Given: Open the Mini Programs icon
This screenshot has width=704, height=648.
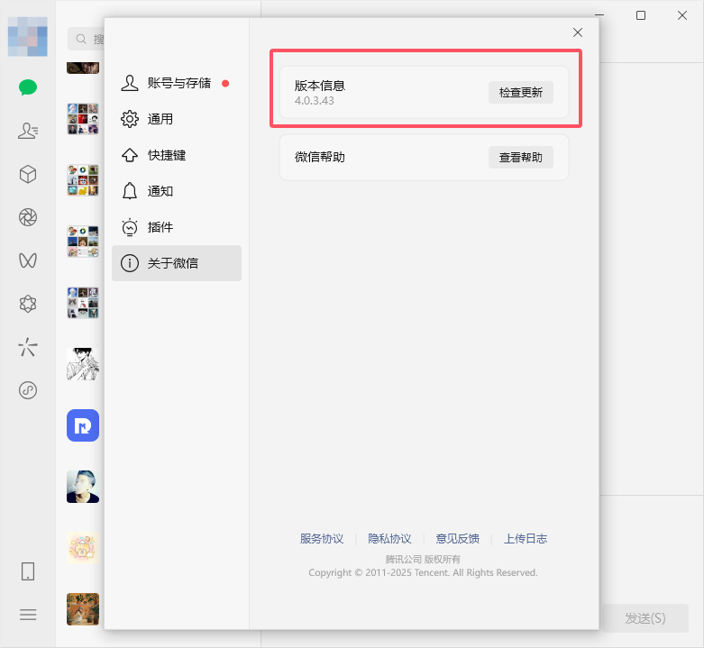Looking at the screenshot, I should tap(28, 390).
